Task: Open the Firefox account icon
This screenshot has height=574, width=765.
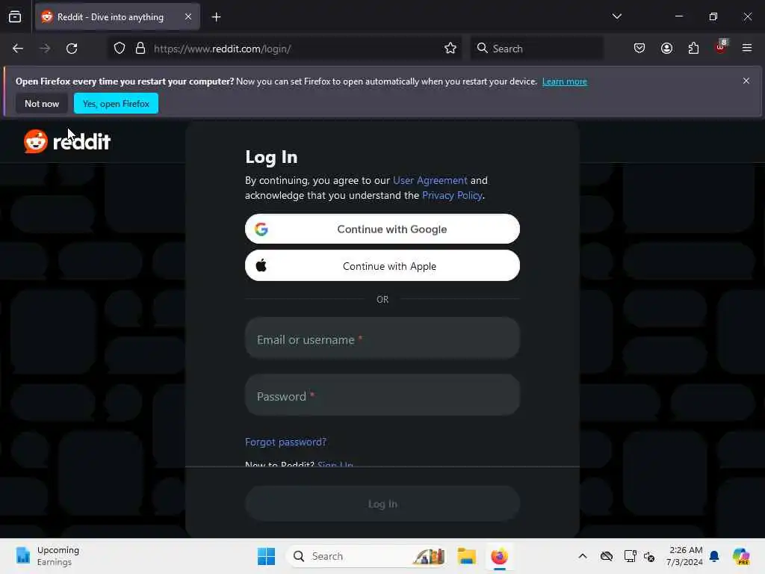Action: pyautogui.click(x=666, y=49)
